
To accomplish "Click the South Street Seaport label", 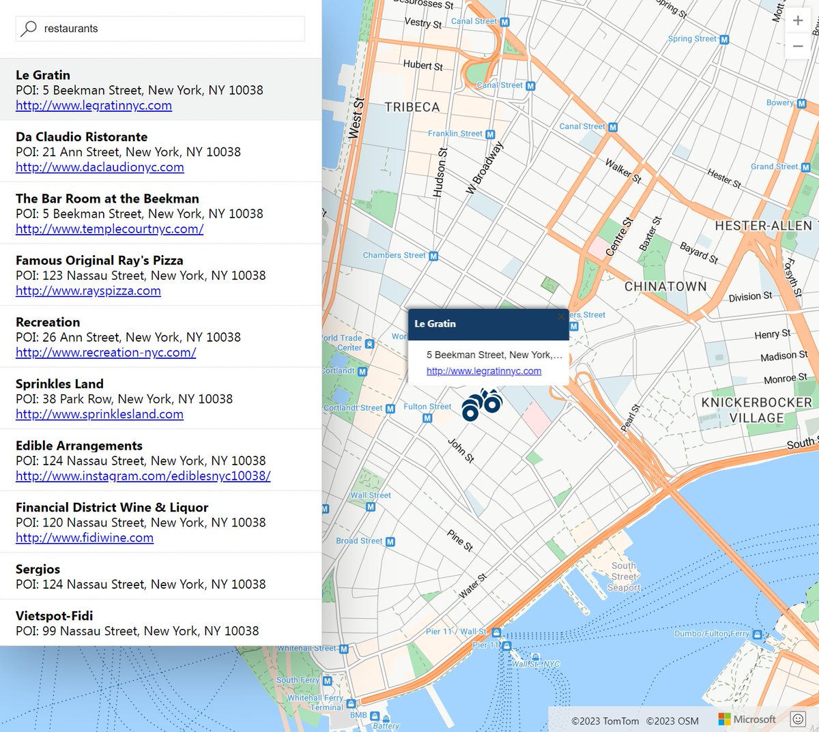I will tap(624, 576).
